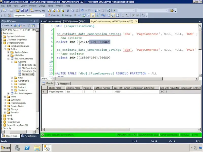Image resolution: width=203 pixels, height=152 pixels.
Task: Open the Activity Monitor icon
Action: (x=109, y=10)
